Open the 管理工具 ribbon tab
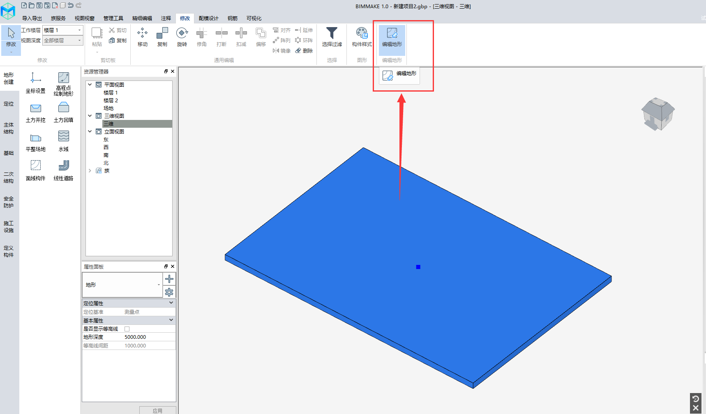Viewport: 706px width, 414px height. click(x=113, y=18)
